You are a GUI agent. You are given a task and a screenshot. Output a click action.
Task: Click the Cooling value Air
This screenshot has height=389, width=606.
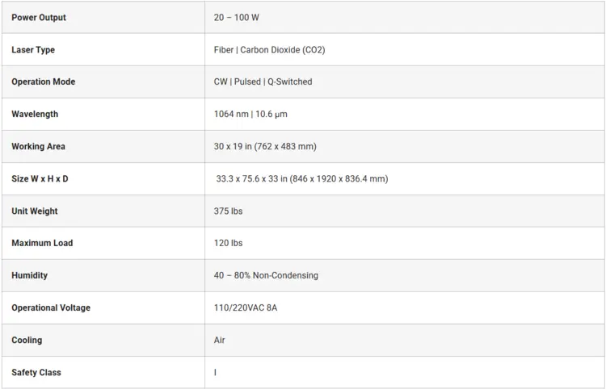tap(219, 340)
